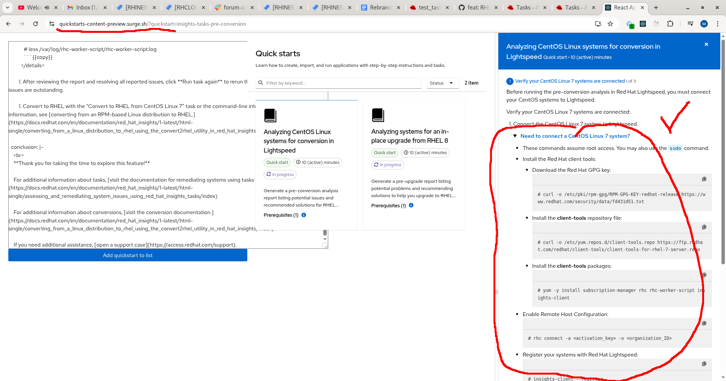The height and width of the screenshot is (381, 726).
Task: Close the Gmail Inbox tab
Action: (105, 8)
